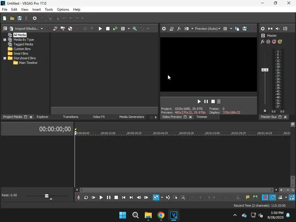Select All Media in the media tree
296x222 pixels.
point(20,35)
